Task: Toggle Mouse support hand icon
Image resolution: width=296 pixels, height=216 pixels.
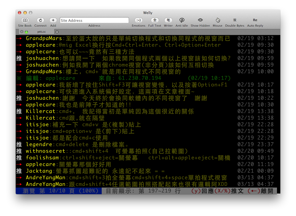Action: pyautogui.click(x=217, y=20)
